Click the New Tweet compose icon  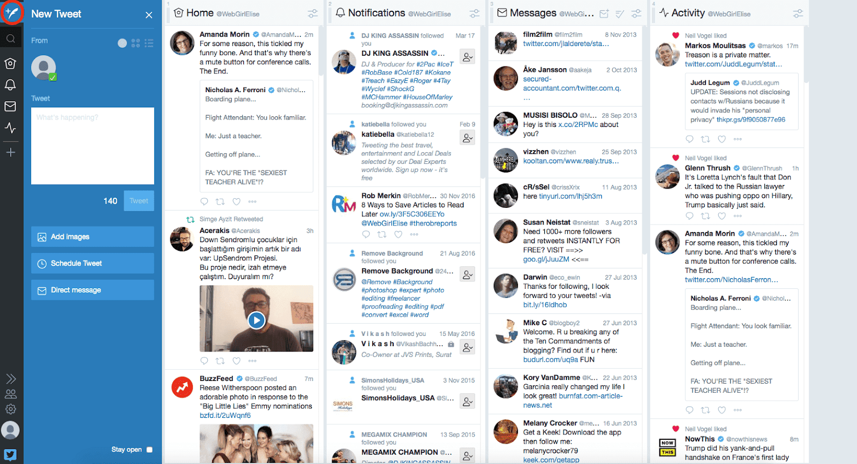(11, 12)
